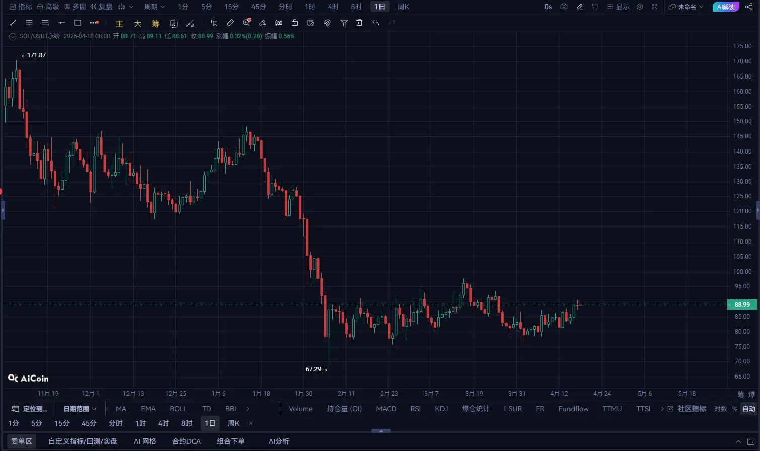Collapse the SOL/USDT legend chevron
This screenshot has height=451, width=760.
(x=13, y=36)
